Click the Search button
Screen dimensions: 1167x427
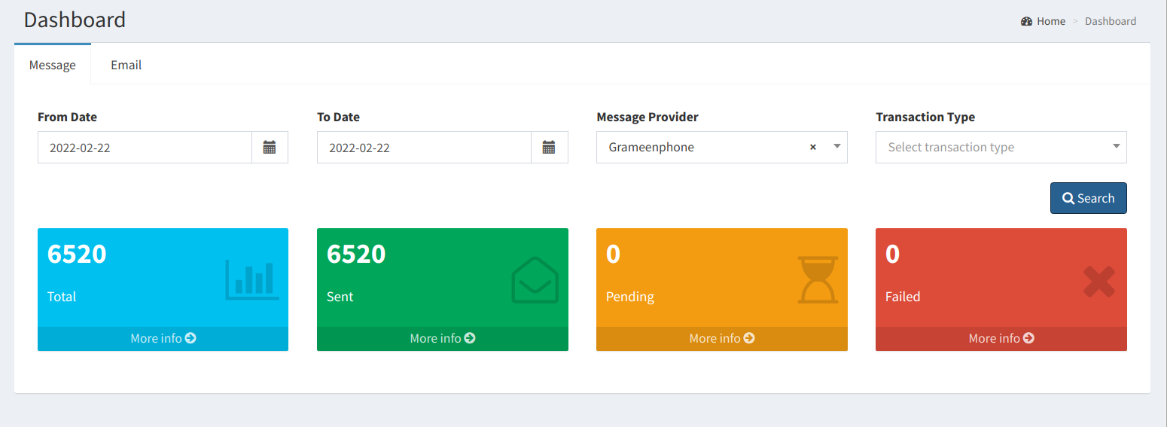(x=1089, y=198)
